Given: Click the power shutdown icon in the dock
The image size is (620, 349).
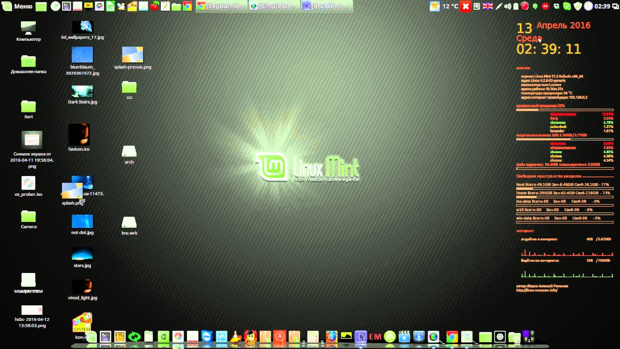Looking at the screenshot, I should point(500,336).
